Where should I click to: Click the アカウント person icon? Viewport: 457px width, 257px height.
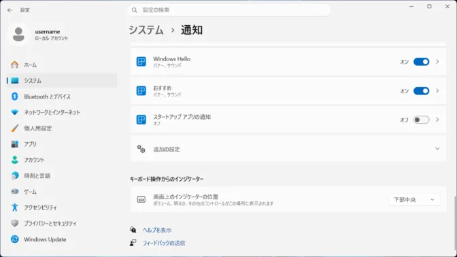(x=14, y=160)
